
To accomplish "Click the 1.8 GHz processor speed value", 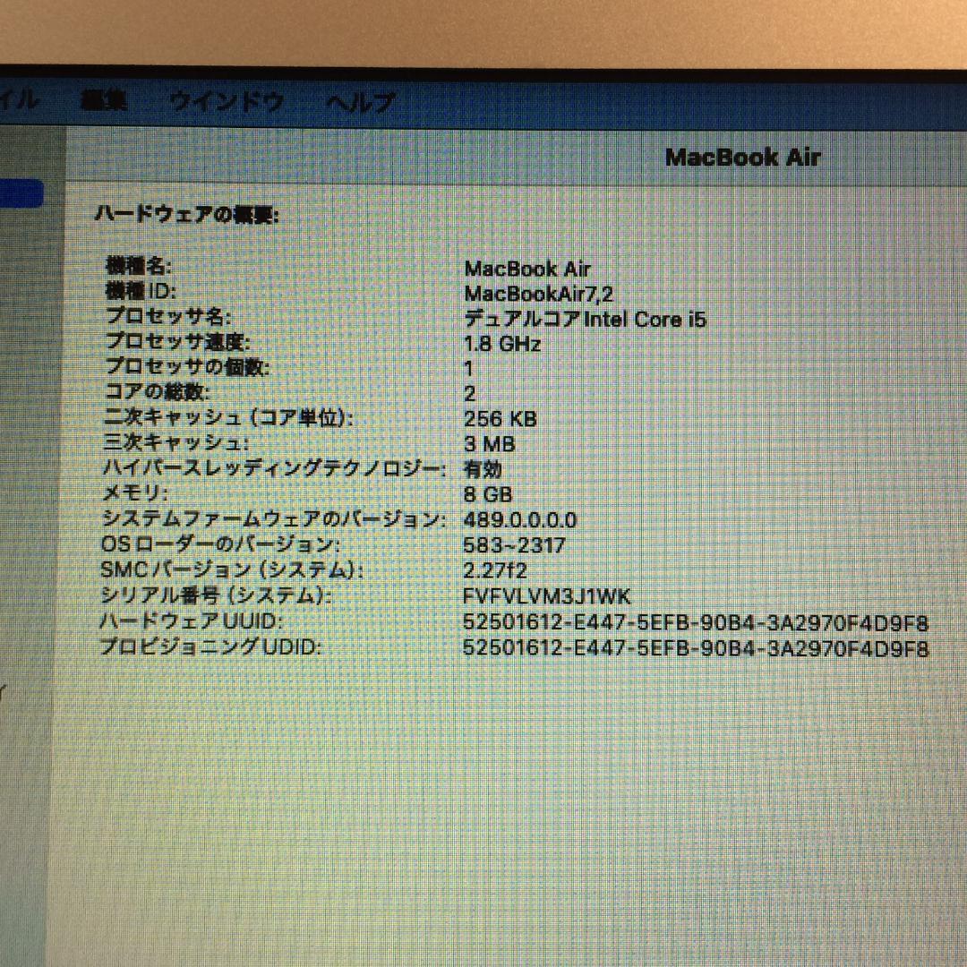I will coord(502,343).
